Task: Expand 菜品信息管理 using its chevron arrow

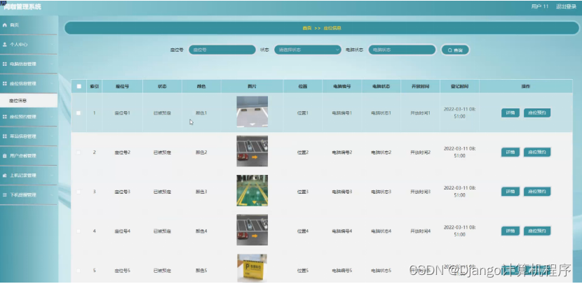Action: pos(52,136)
